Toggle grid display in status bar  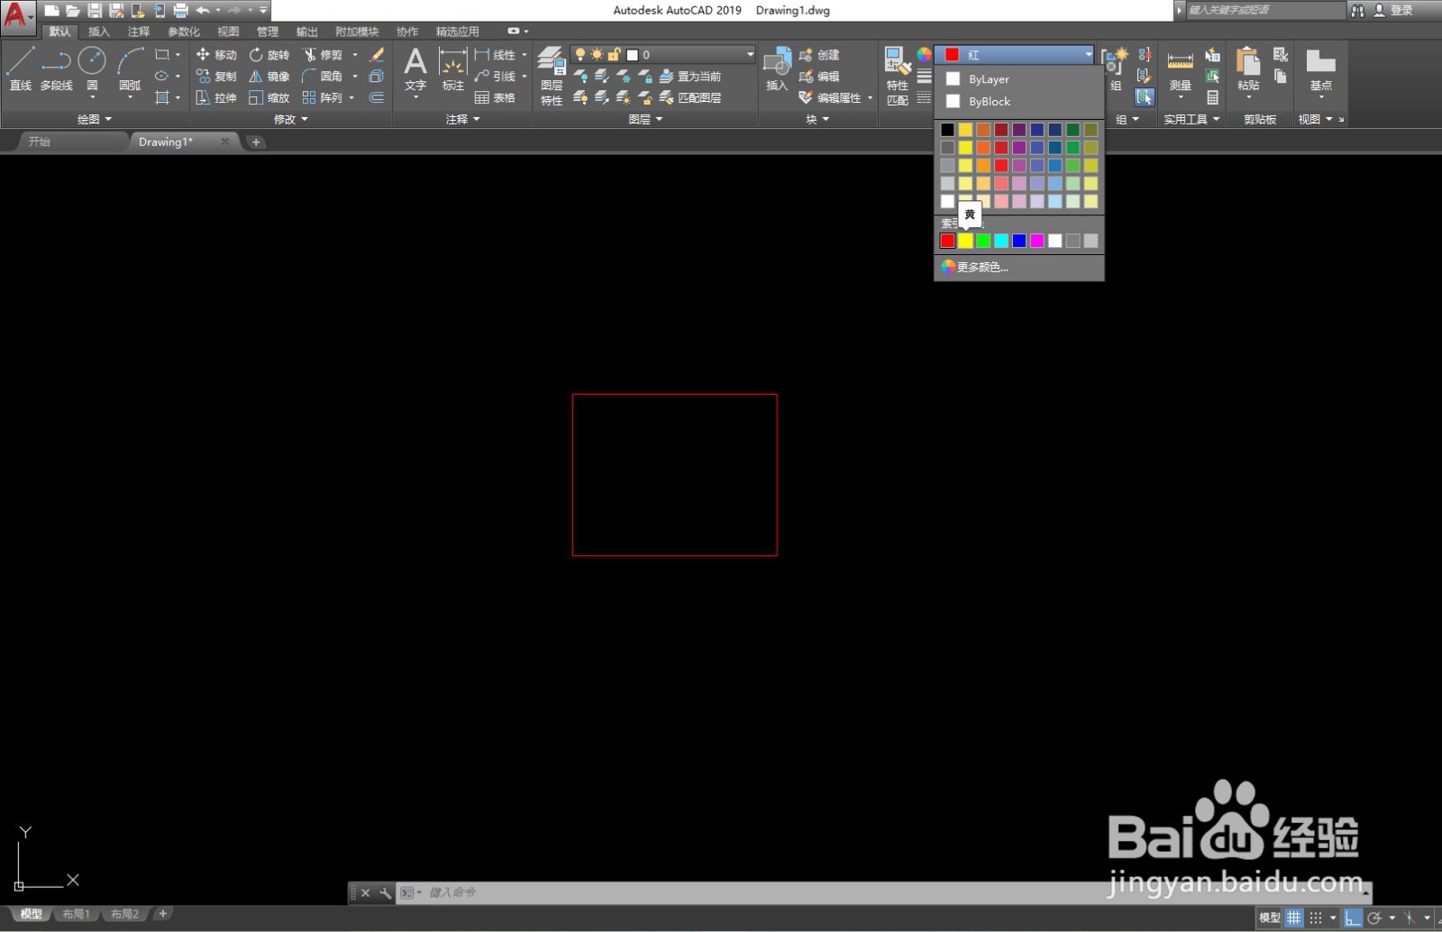coord(1294,918)
